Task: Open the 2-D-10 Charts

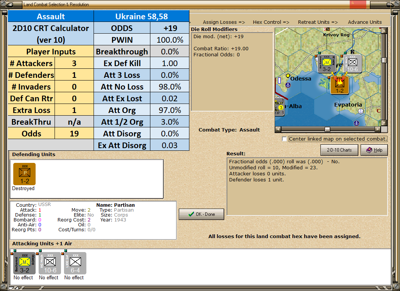Action: [339, 150]
